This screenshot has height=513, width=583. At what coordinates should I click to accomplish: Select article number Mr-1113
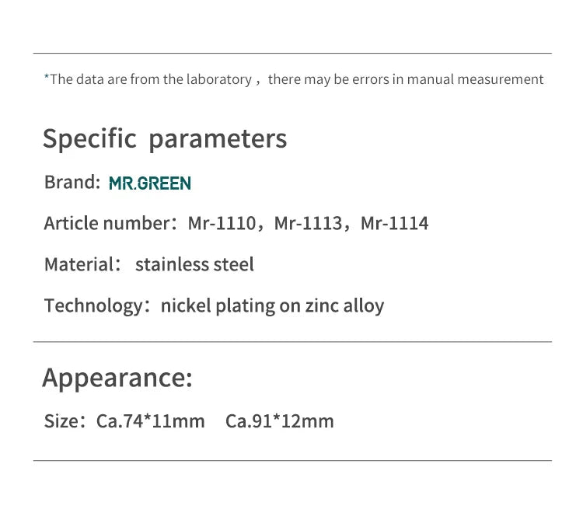point(308,224)
